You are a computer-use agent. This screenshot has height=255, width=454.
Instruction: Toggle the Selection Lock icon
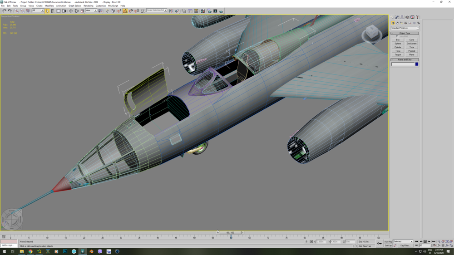pyautogui.click(x=306, y=241)
